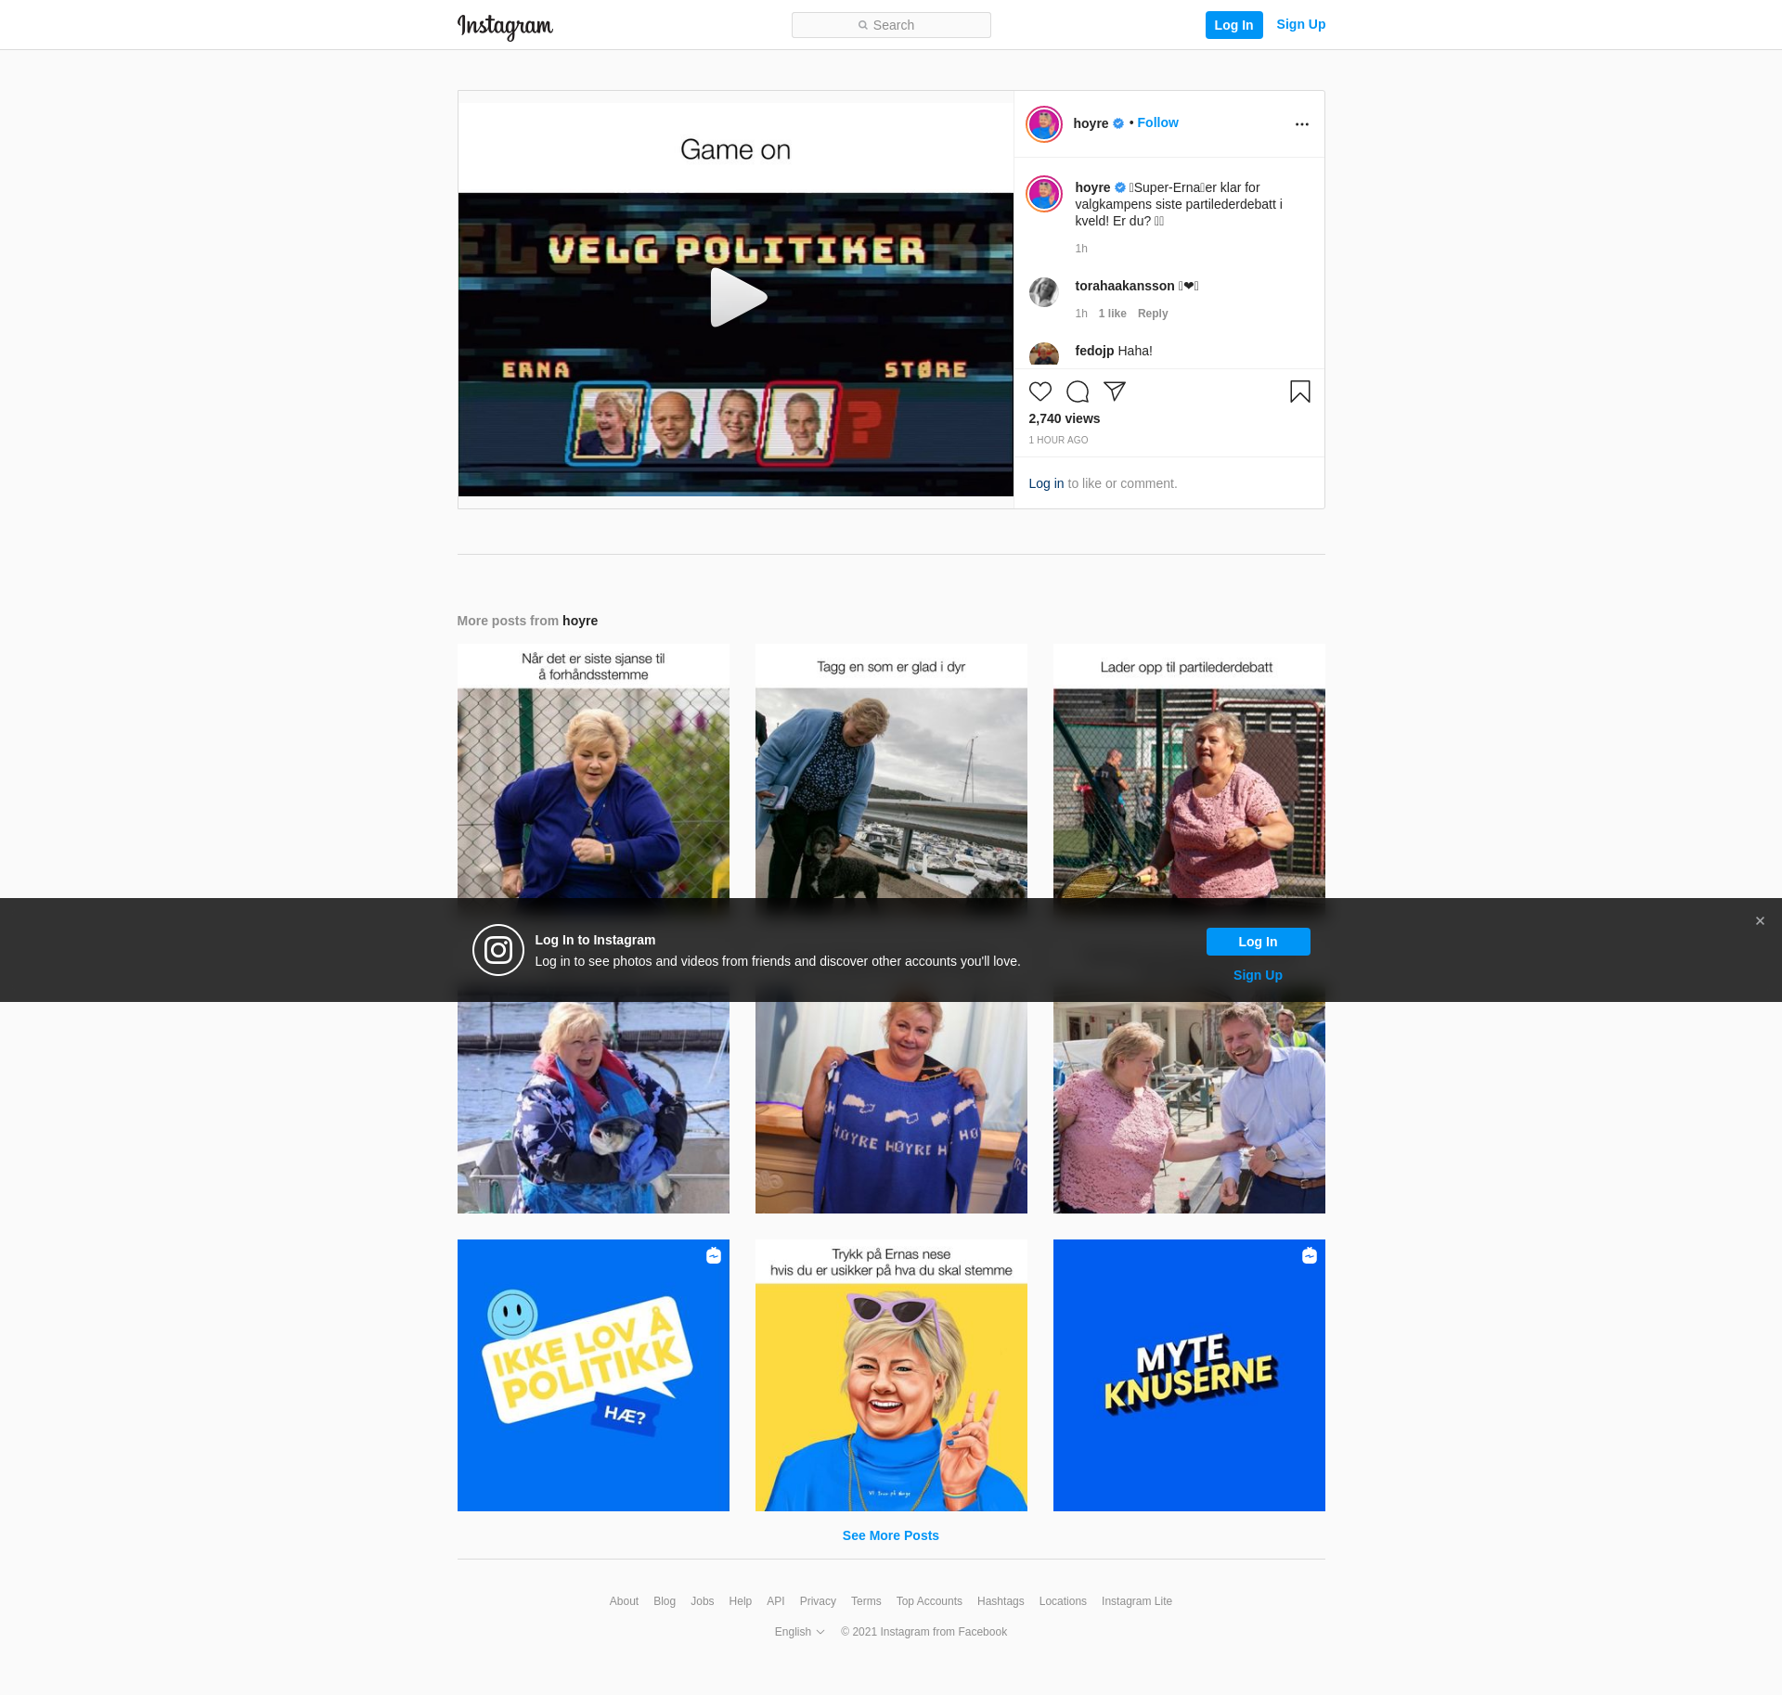Click IGTV icon on 'Ikke lov' post
1782x1695 pixels.
tap(714, 1255)
